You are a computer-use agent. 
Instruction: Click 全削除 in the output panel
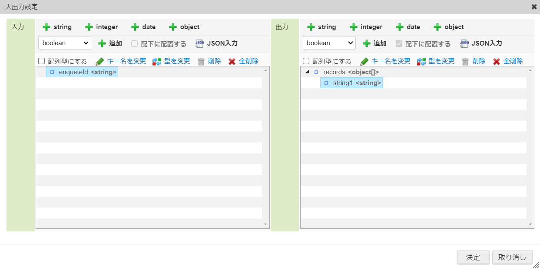point(508,61)
